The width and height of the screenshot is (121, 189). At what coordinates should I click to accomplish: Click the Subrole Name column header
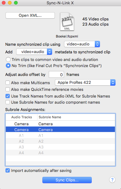click(76, 117)
